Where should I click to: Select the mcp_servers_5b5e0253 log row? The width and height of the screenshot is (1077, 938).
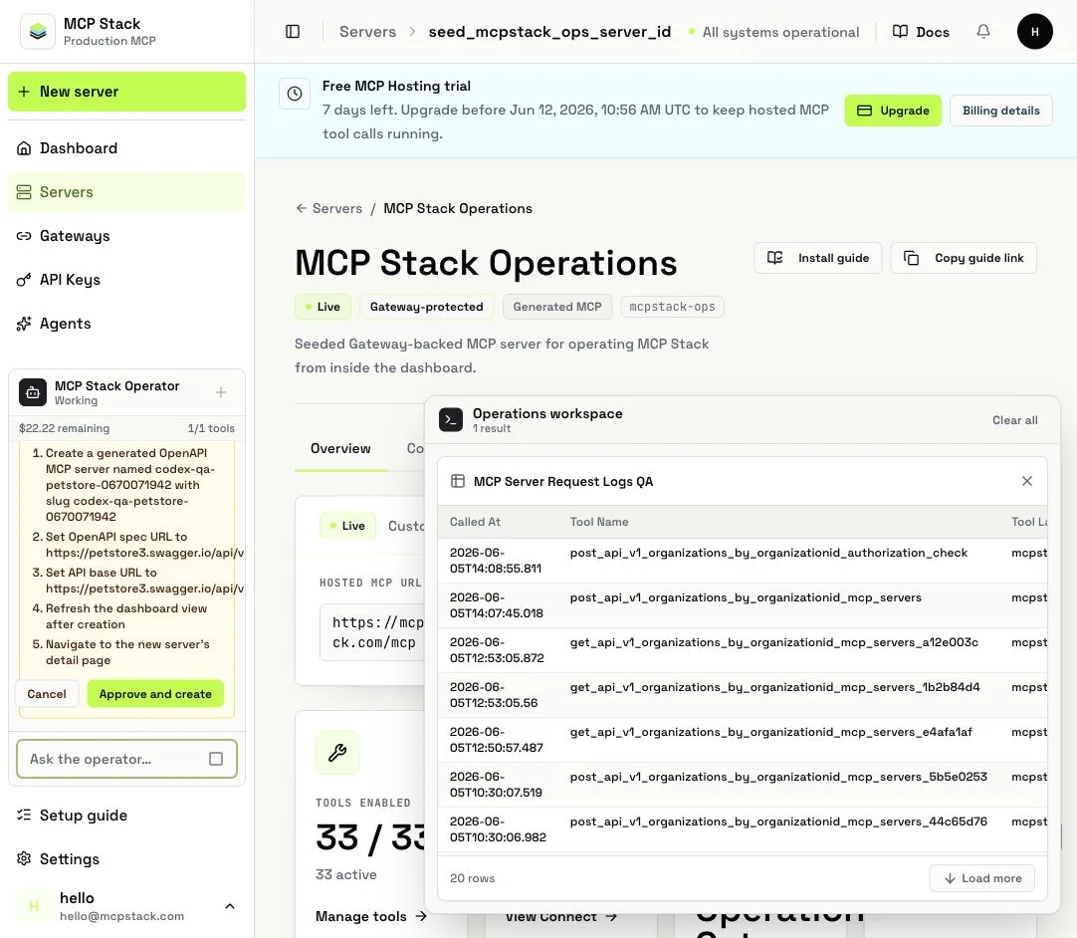[x=743, y=785]
